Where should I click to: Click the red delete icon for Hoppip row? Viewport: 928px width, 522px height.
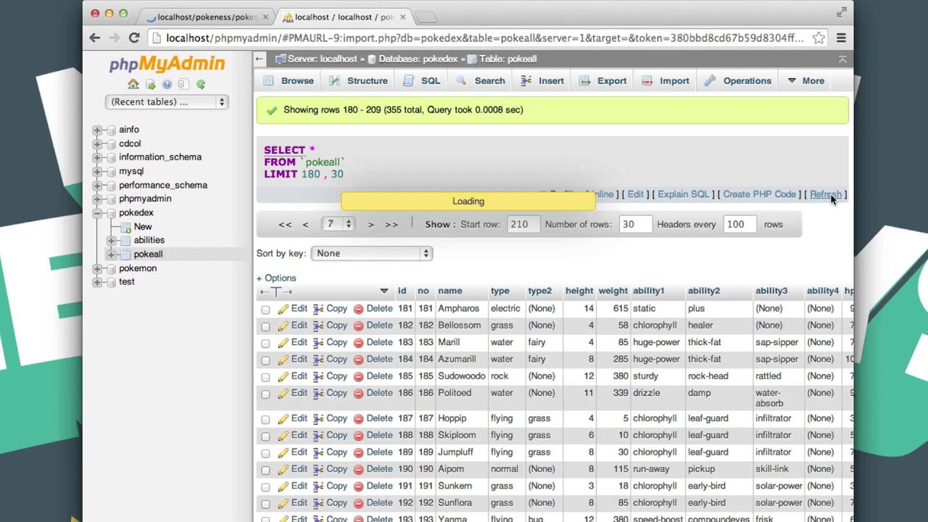(x=358, y=418)
